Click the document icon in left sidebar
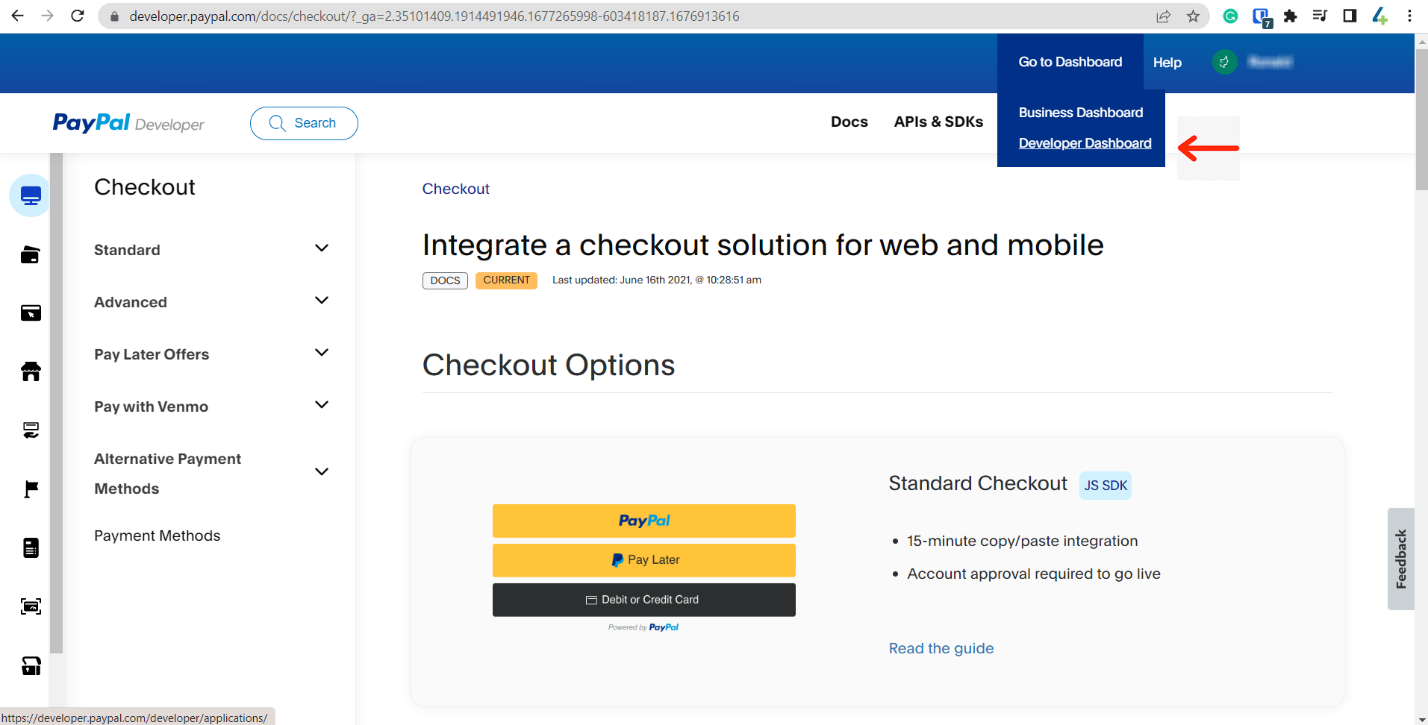This screenshot has width=1428, height=725. click(x=31, y=547)
